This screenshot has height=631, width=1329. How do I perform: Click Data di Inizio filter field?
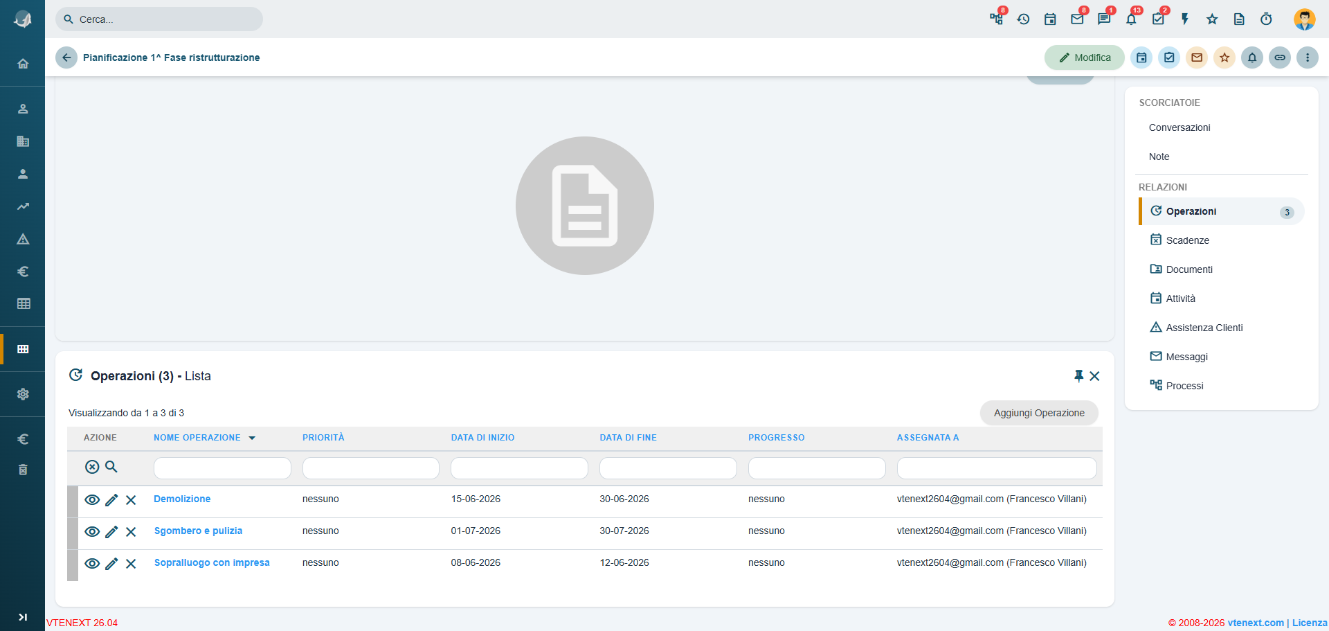click(x=519, y=468)
